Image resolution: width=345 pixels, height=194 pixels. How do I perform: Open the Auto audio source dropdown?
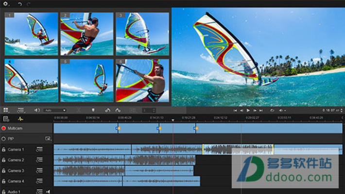[54, 111]
